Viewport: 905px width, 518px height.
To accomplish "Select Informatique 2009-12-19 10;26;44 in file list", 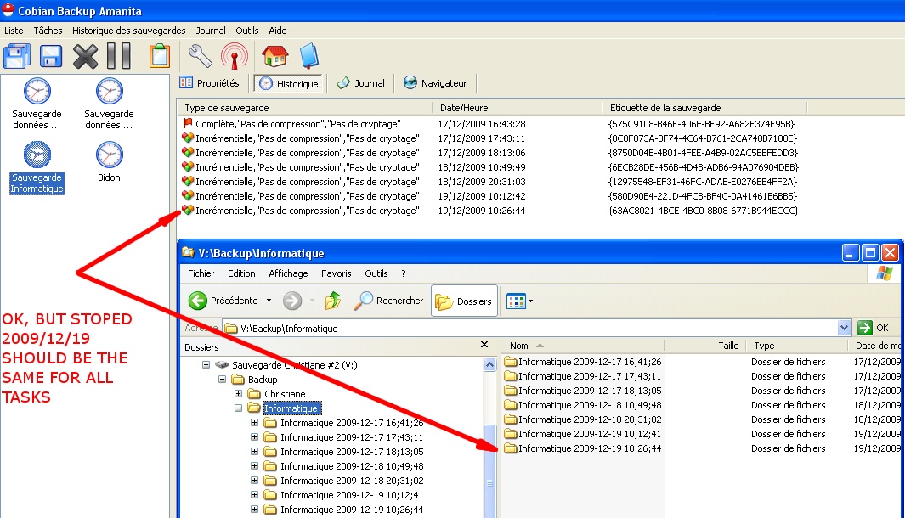I will click(x=583, y=448).
